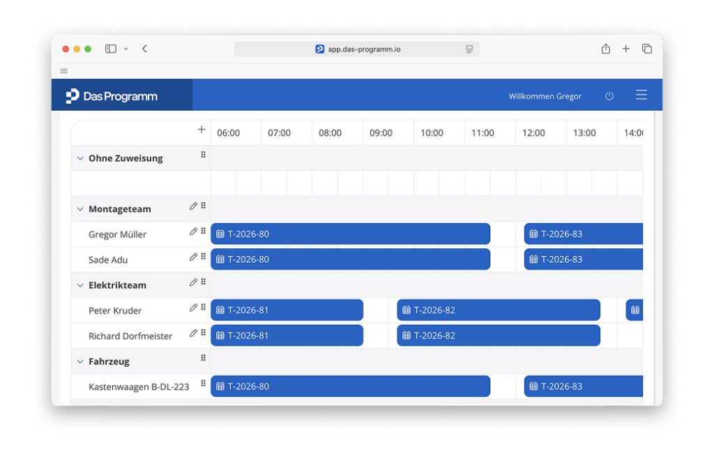Collapse the Ohne Zuweisung group
This screenshot has width=714, height=474.
[80, 159]
